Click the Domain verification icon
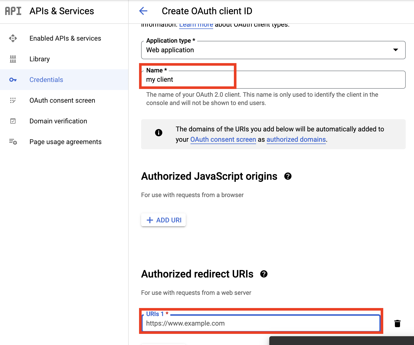The height and width of the screenshot is (345, 414). [13, 121]
